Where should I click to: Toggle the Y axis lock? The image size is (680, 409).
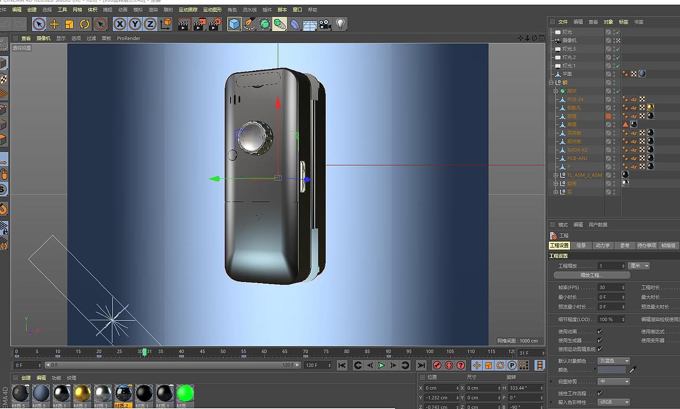click(135, 24)
